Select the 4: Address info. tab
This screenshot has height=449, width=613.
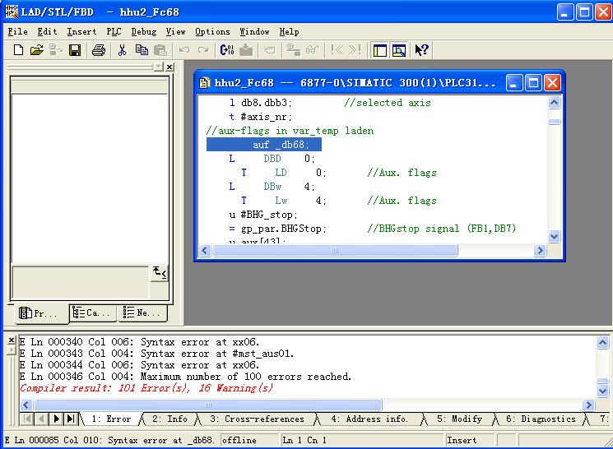(x=369, y=419)
